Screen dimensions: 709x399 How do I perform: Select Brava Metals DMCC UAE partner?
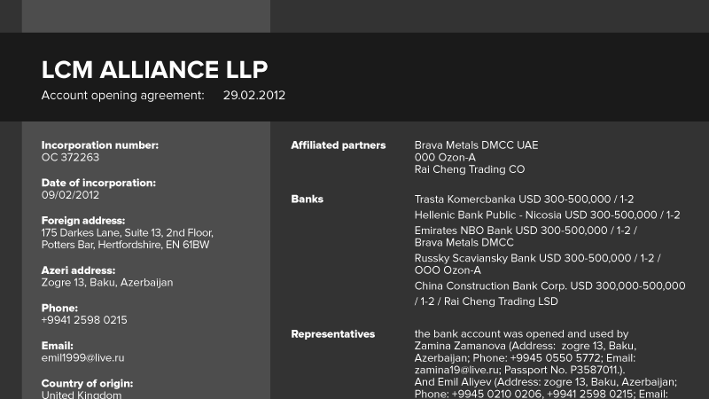coord(476,145)
